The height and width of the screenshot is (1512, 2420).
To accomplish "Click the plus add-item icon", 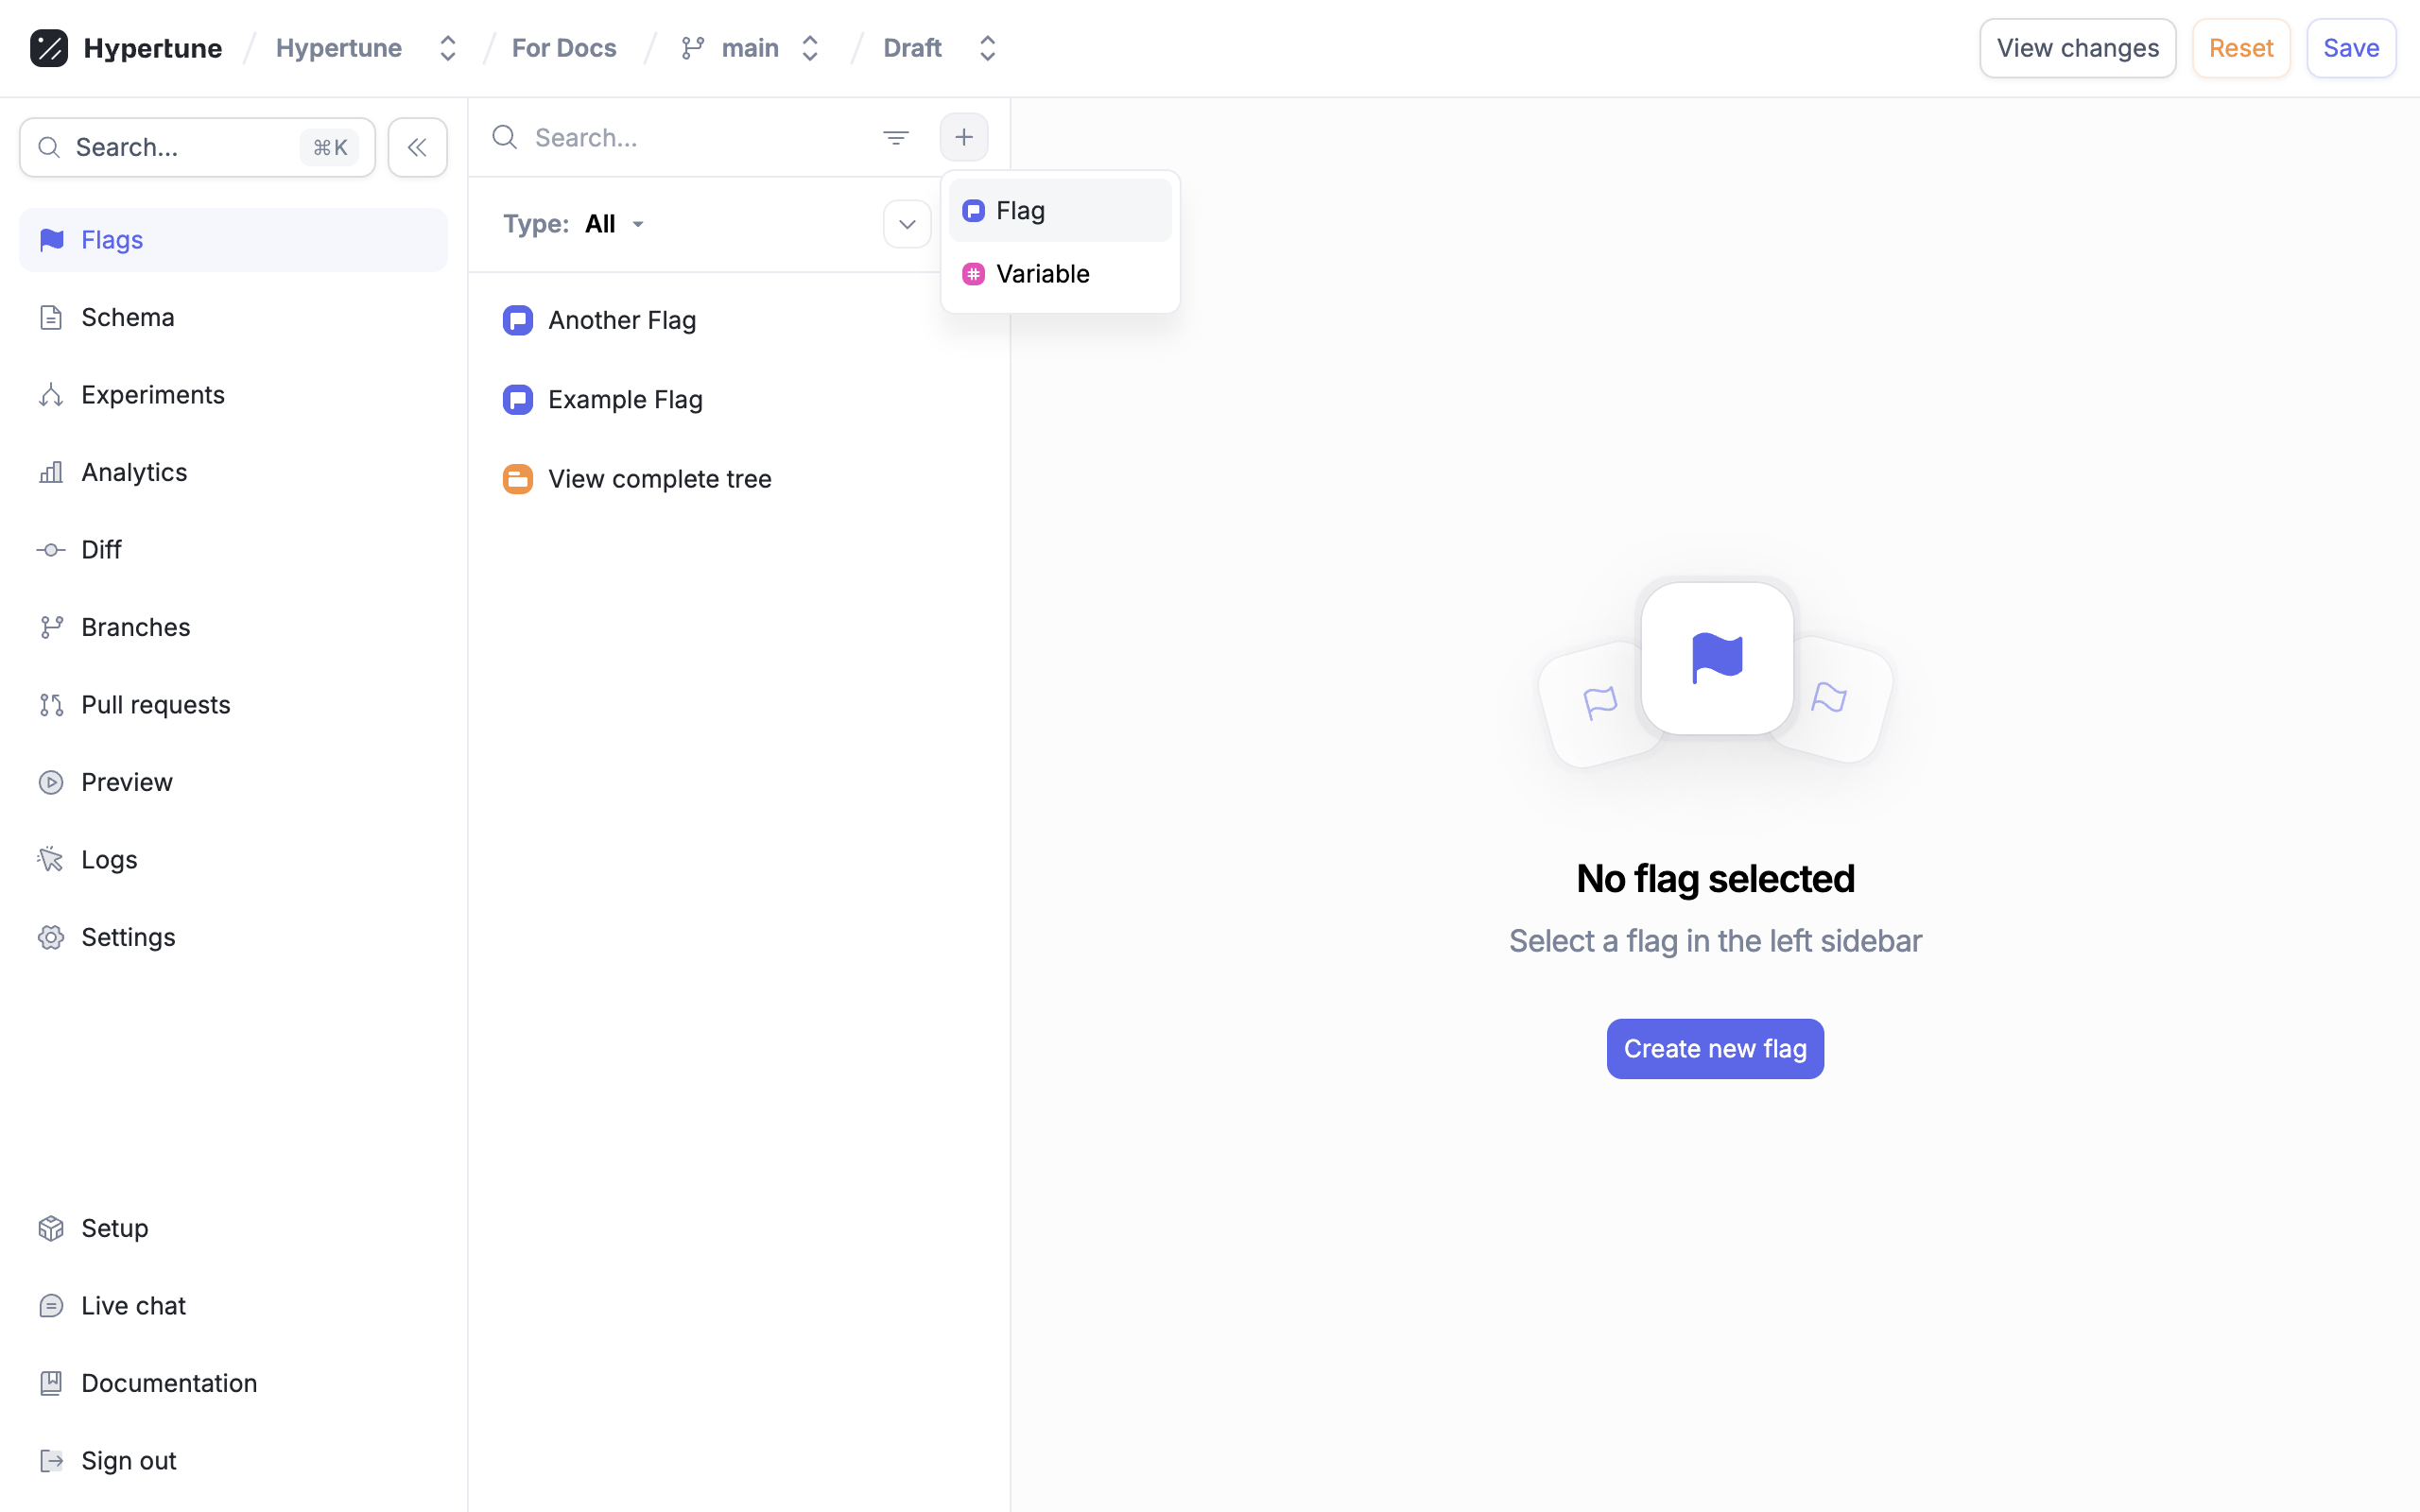I will [963, 137].
